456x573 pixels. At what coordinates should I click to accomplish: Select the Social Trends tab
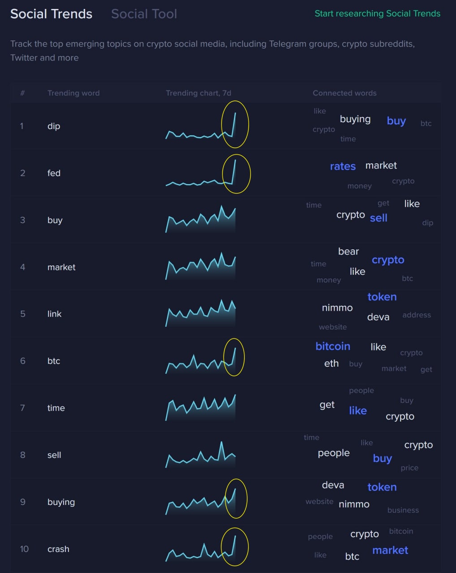click(51, 14)
